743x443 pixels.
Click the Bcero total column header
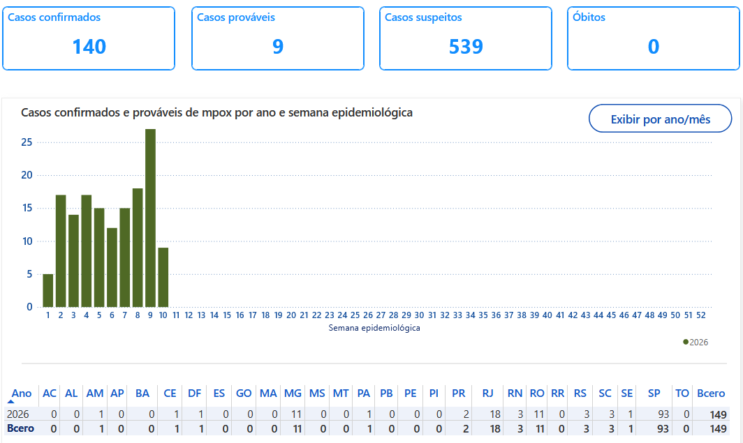tap(711, 393)
